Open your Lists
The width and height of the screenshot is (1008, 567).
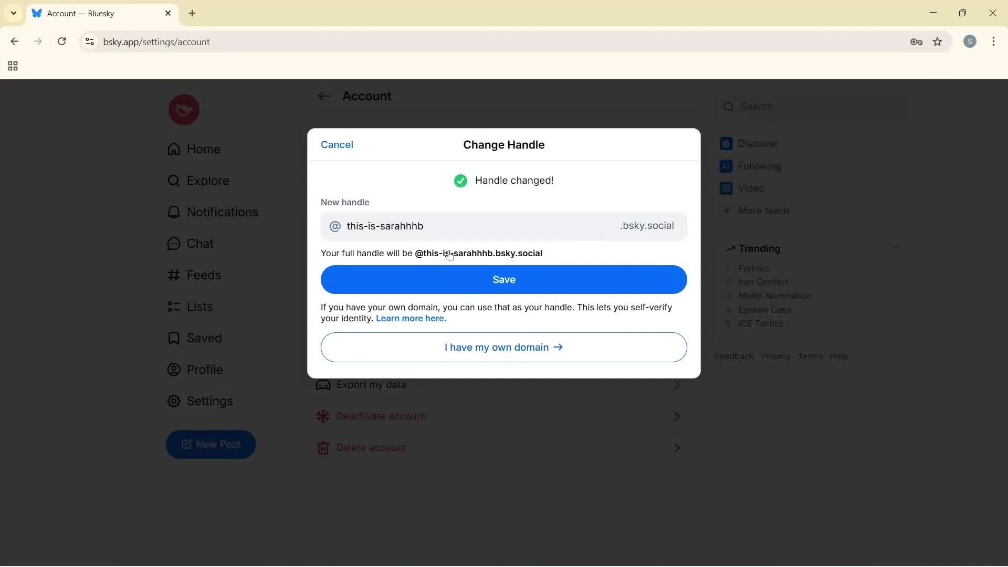tap(199, 307)
